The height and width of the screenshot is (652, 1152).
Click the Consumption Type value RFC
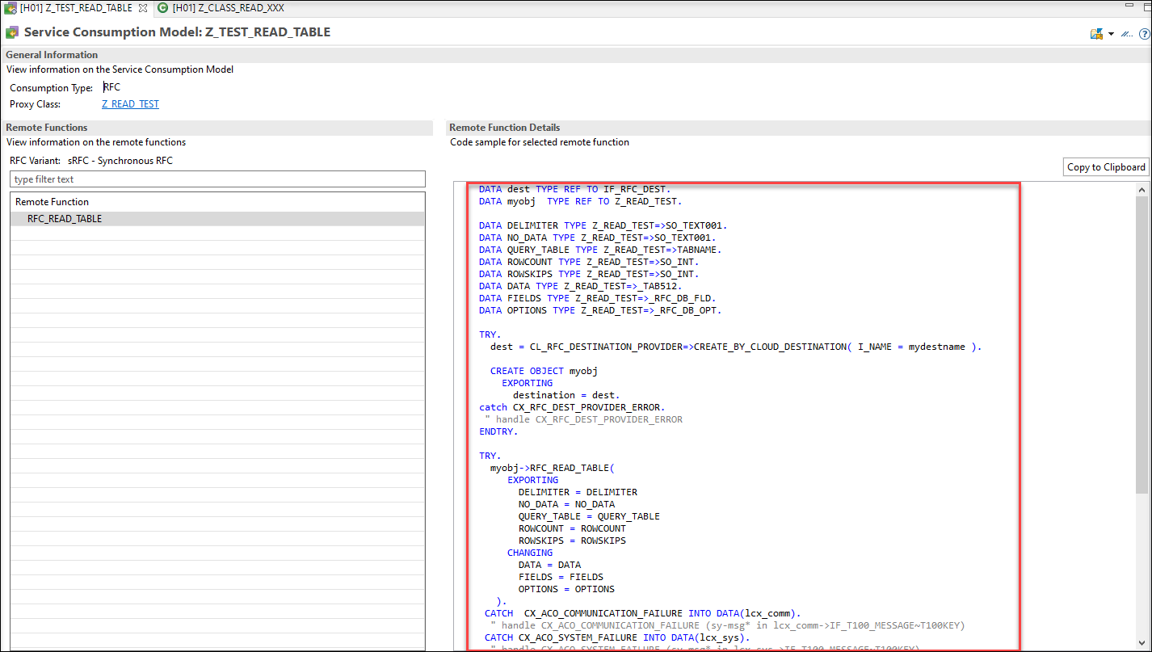[x=112, y=87]
